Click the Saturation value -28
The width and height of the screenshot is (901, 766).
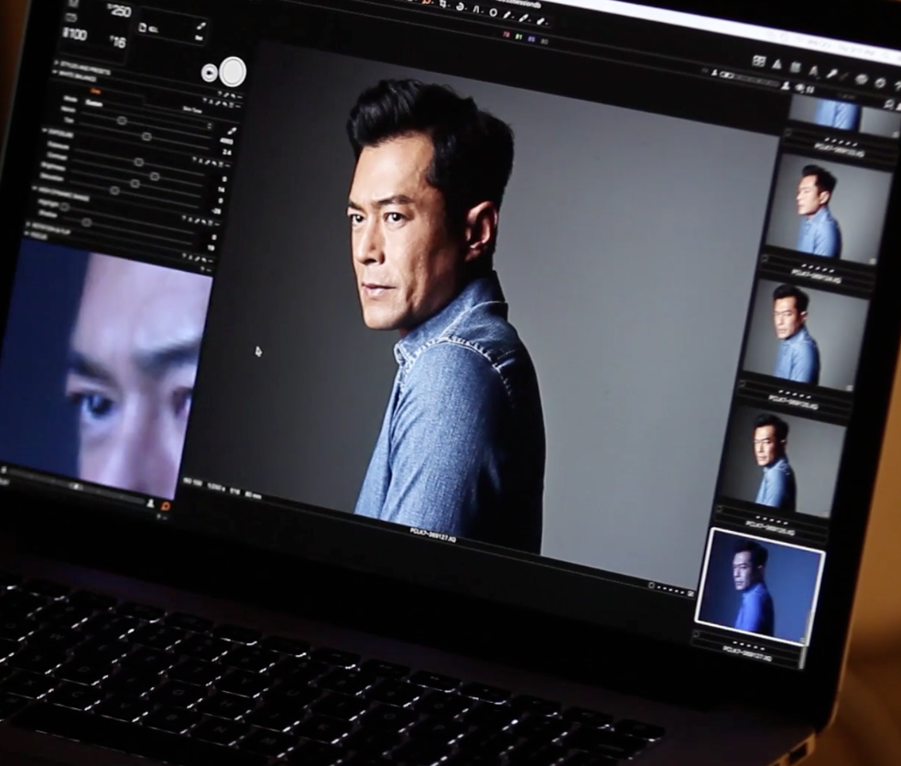(x=216, y=210)
